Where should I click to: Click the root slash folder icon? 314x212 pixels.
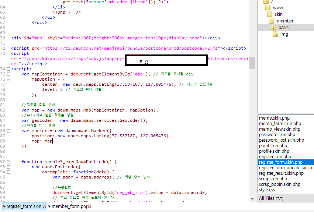[x=266, y=1]
